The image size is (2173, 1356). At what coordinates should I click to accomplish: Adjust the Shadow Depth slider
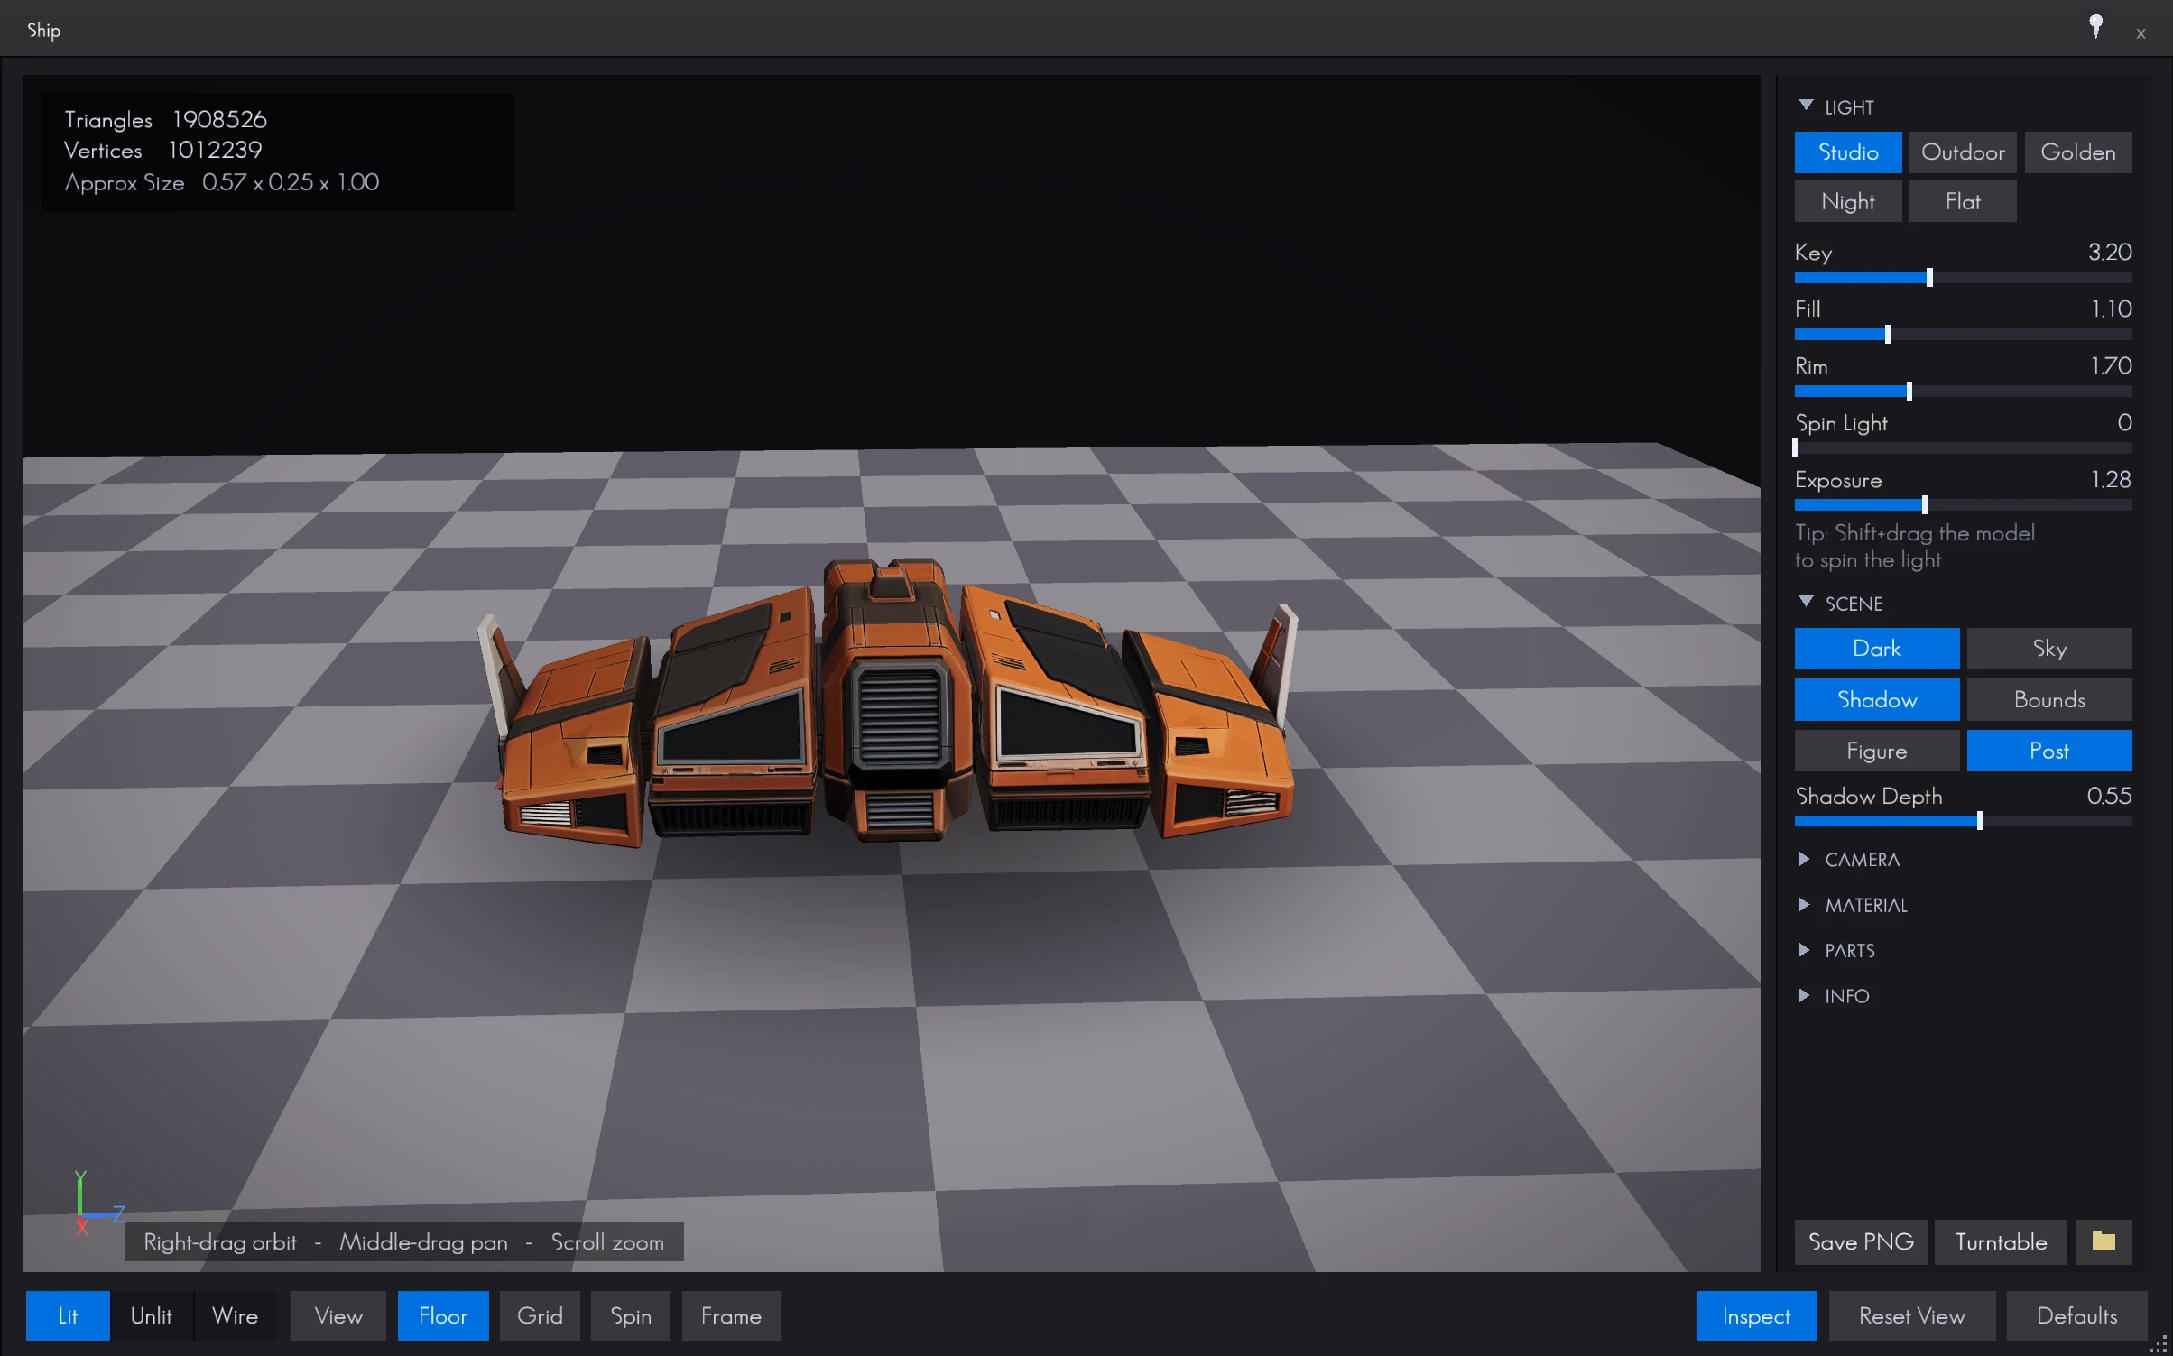(1963, 821)
